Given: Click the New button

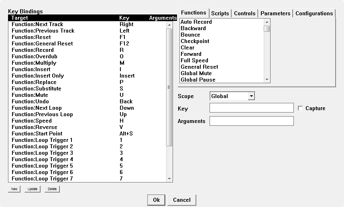Looking at the screenshot, I should 14,189.
